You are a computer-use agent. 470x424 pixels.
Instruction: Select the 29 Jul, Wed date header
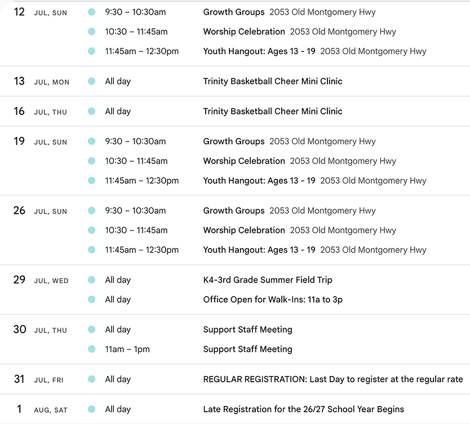click(41, 280)
